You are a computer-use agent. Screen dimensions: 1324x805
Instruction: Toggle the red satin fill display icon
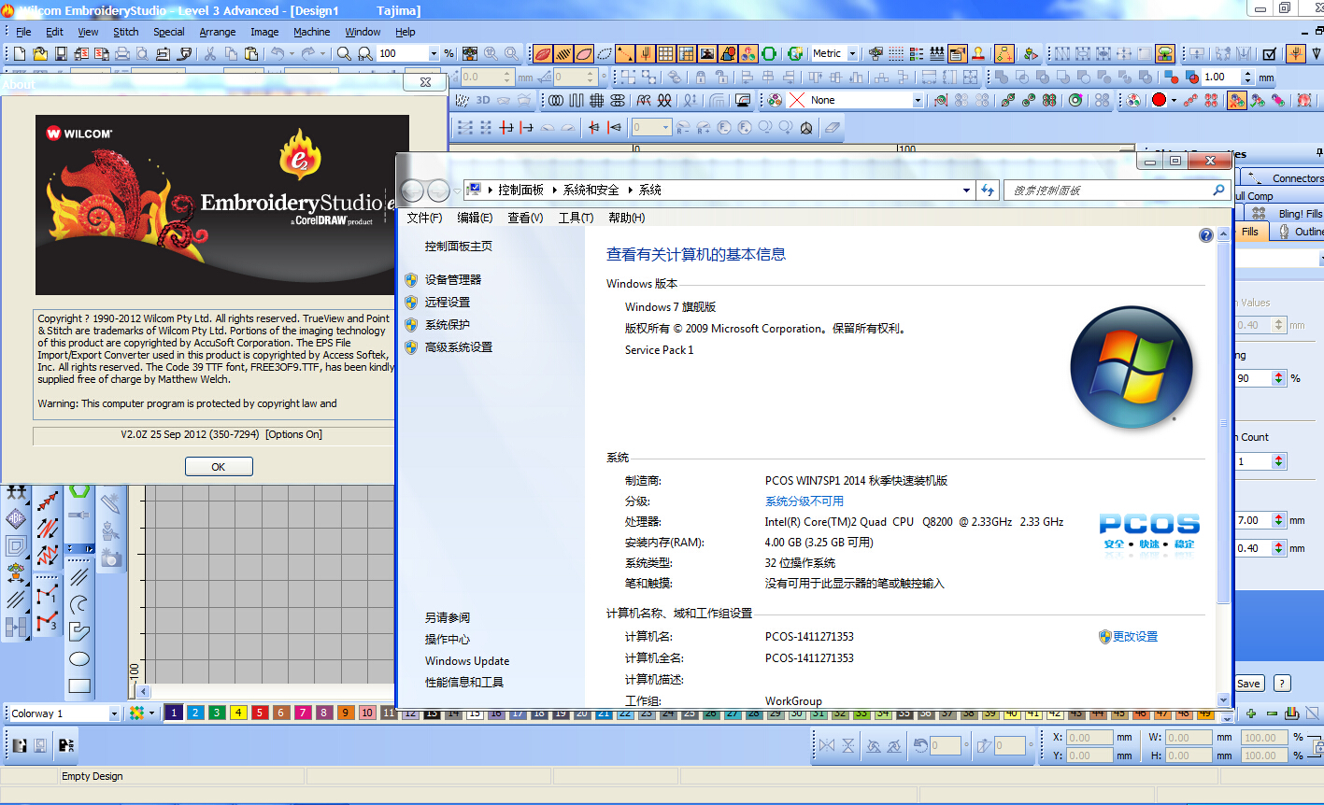pyautogui.click(x=543, y=53)
